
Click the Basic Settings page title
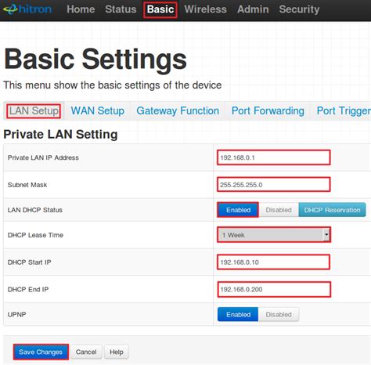click(95, 60)
